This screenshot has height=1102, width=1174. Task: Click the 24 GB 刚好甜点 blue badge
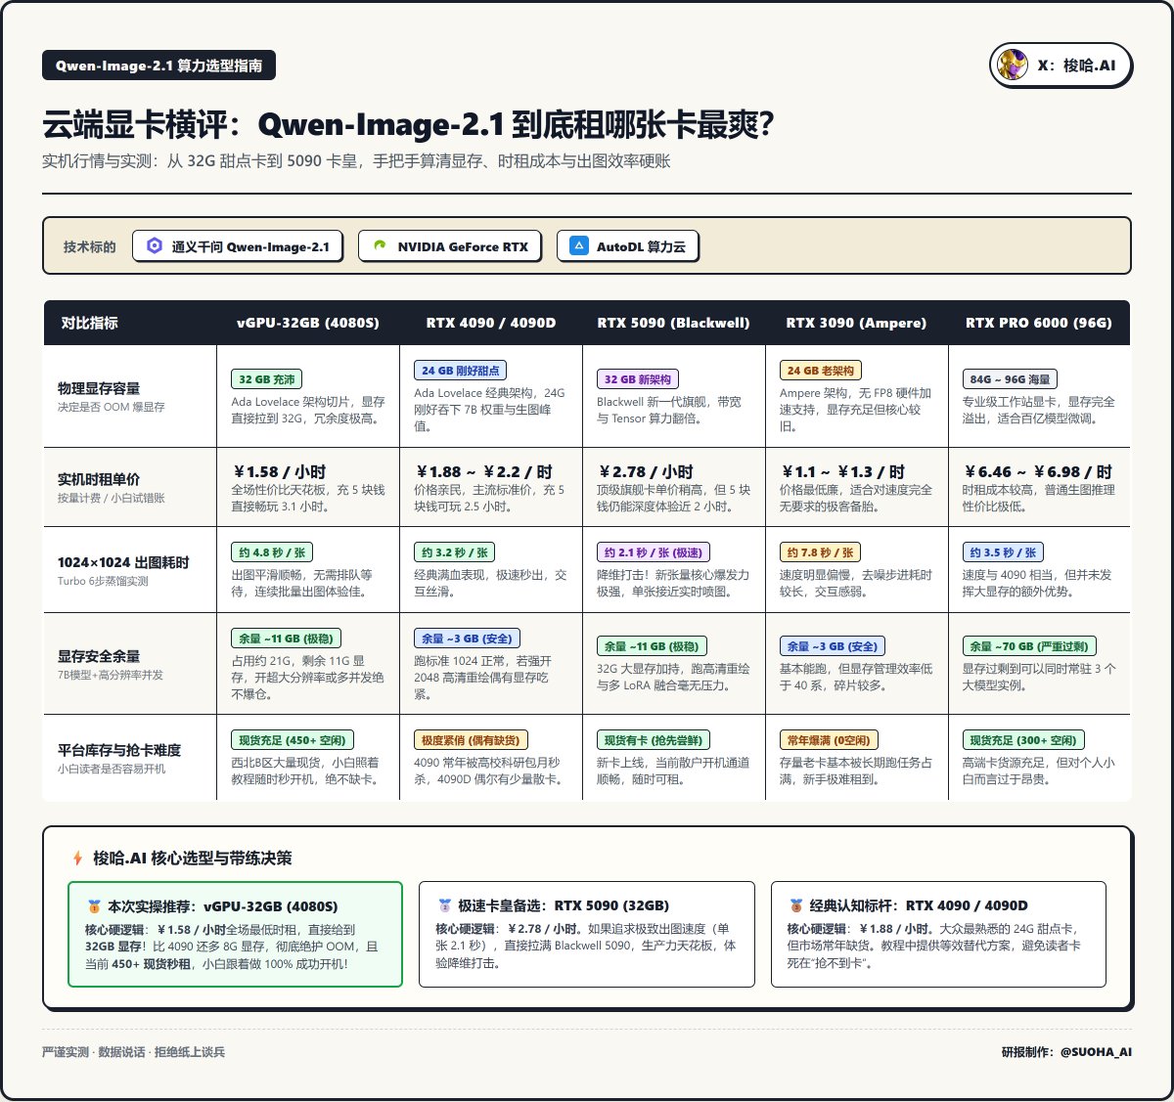click(461, 371)
